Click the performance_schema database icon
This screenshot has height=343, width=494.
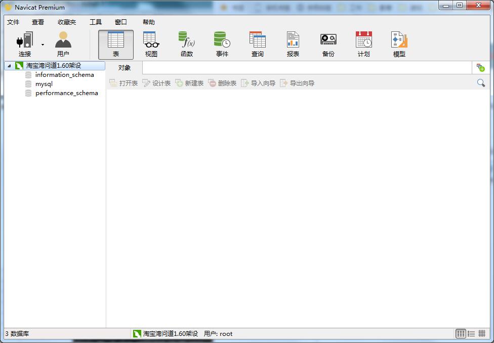point(28,93)
